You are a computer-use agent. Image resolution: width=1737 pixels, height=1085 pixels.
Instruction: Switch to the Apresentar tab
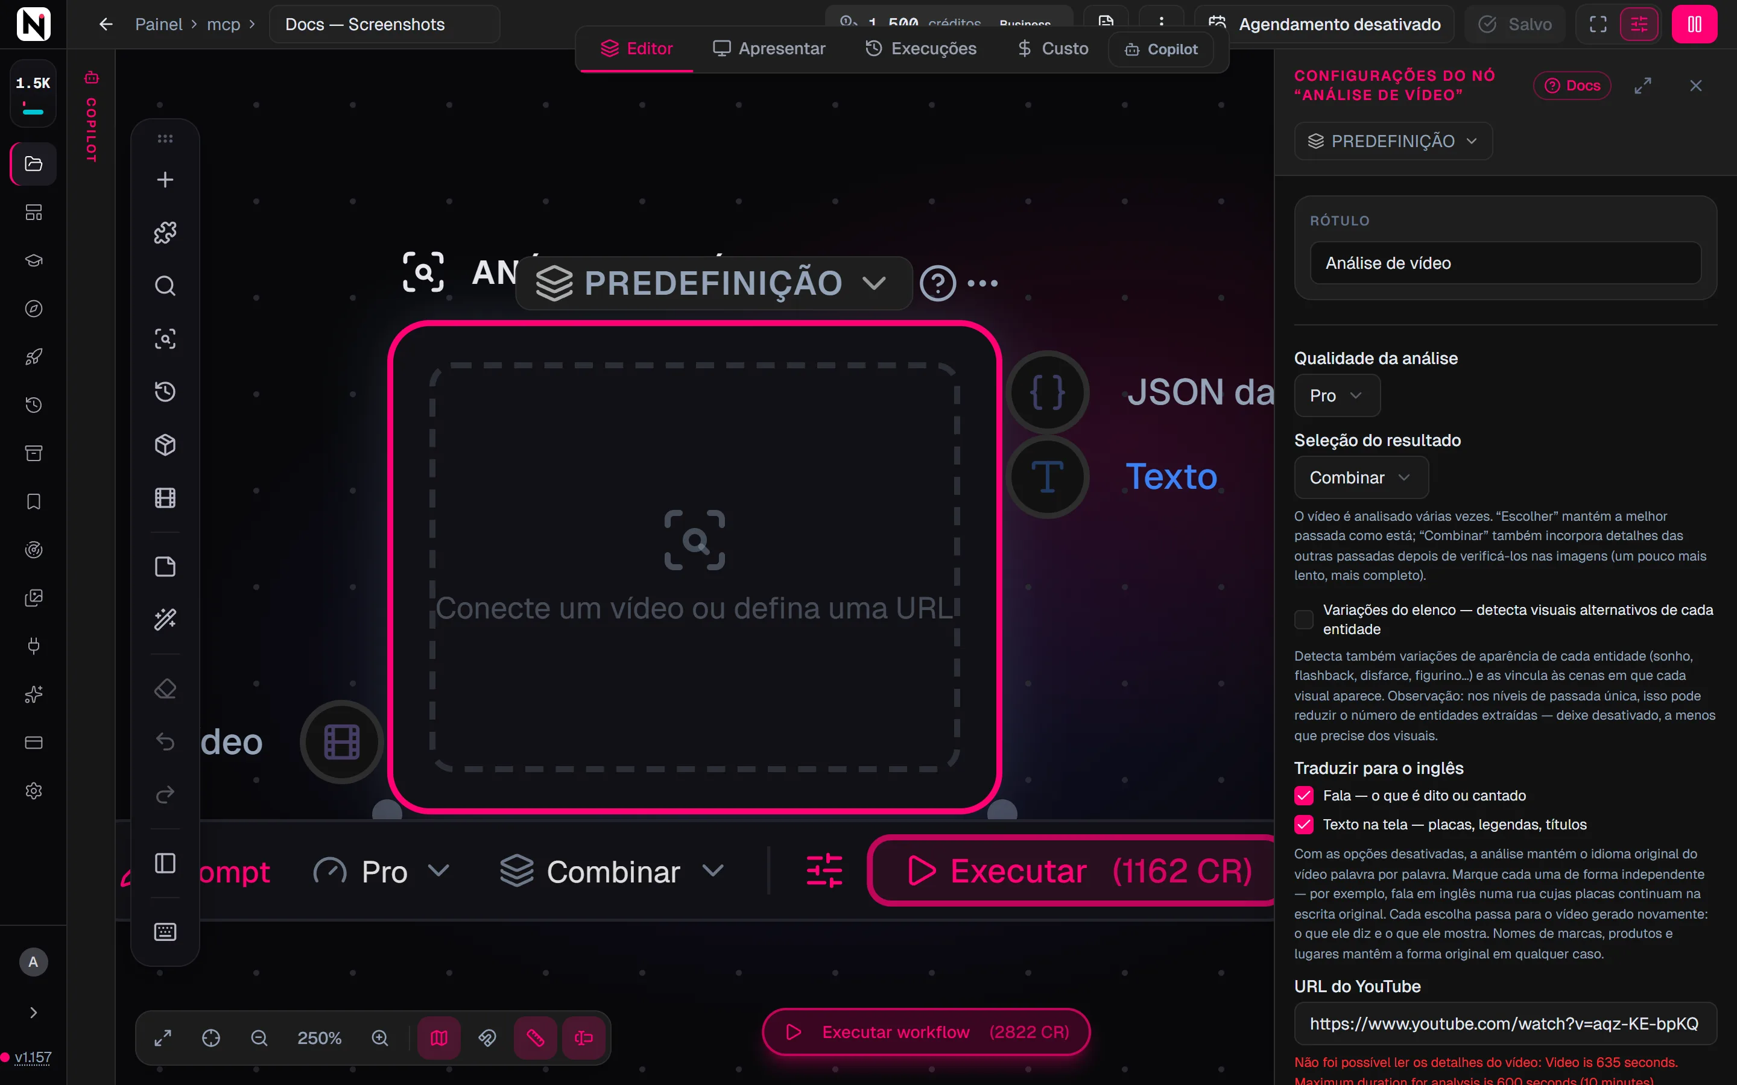[769, 49]
